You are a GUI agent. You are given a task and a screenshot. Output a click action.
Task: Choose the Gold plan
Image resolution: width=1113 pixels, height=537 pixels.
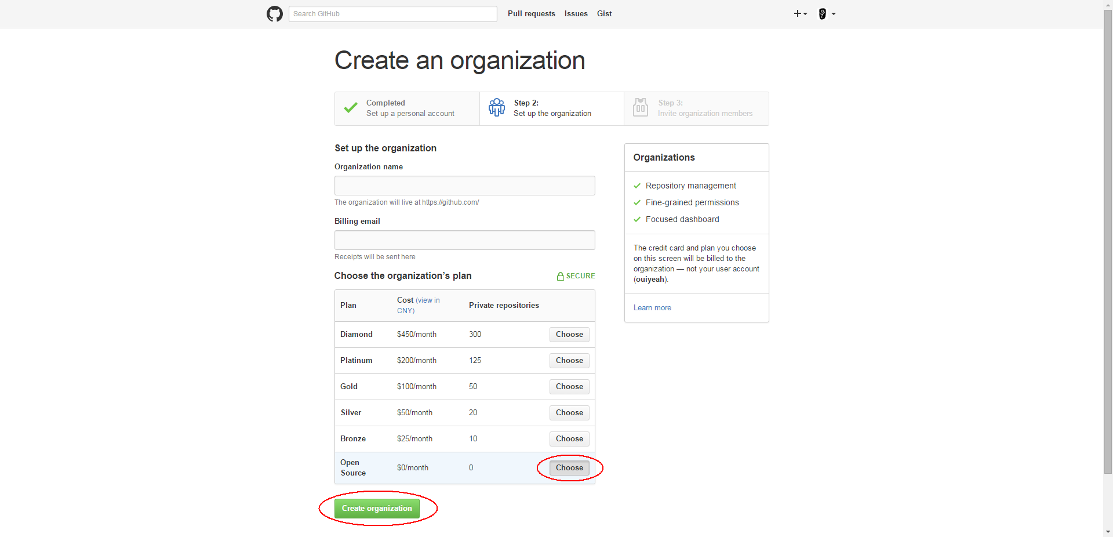tap(569, 387)
